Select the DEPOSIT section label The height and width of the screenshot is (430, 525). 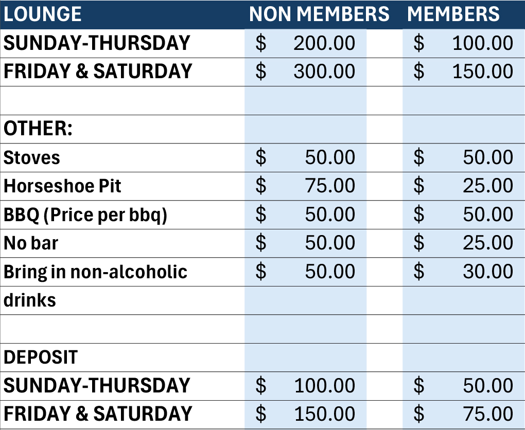[122, 357]
